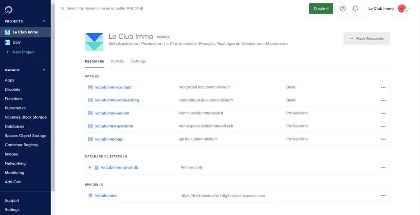Open Add-Ons in the sidebar
The height and width of the screenshot is (215, 420).
[x=13, y=181]
